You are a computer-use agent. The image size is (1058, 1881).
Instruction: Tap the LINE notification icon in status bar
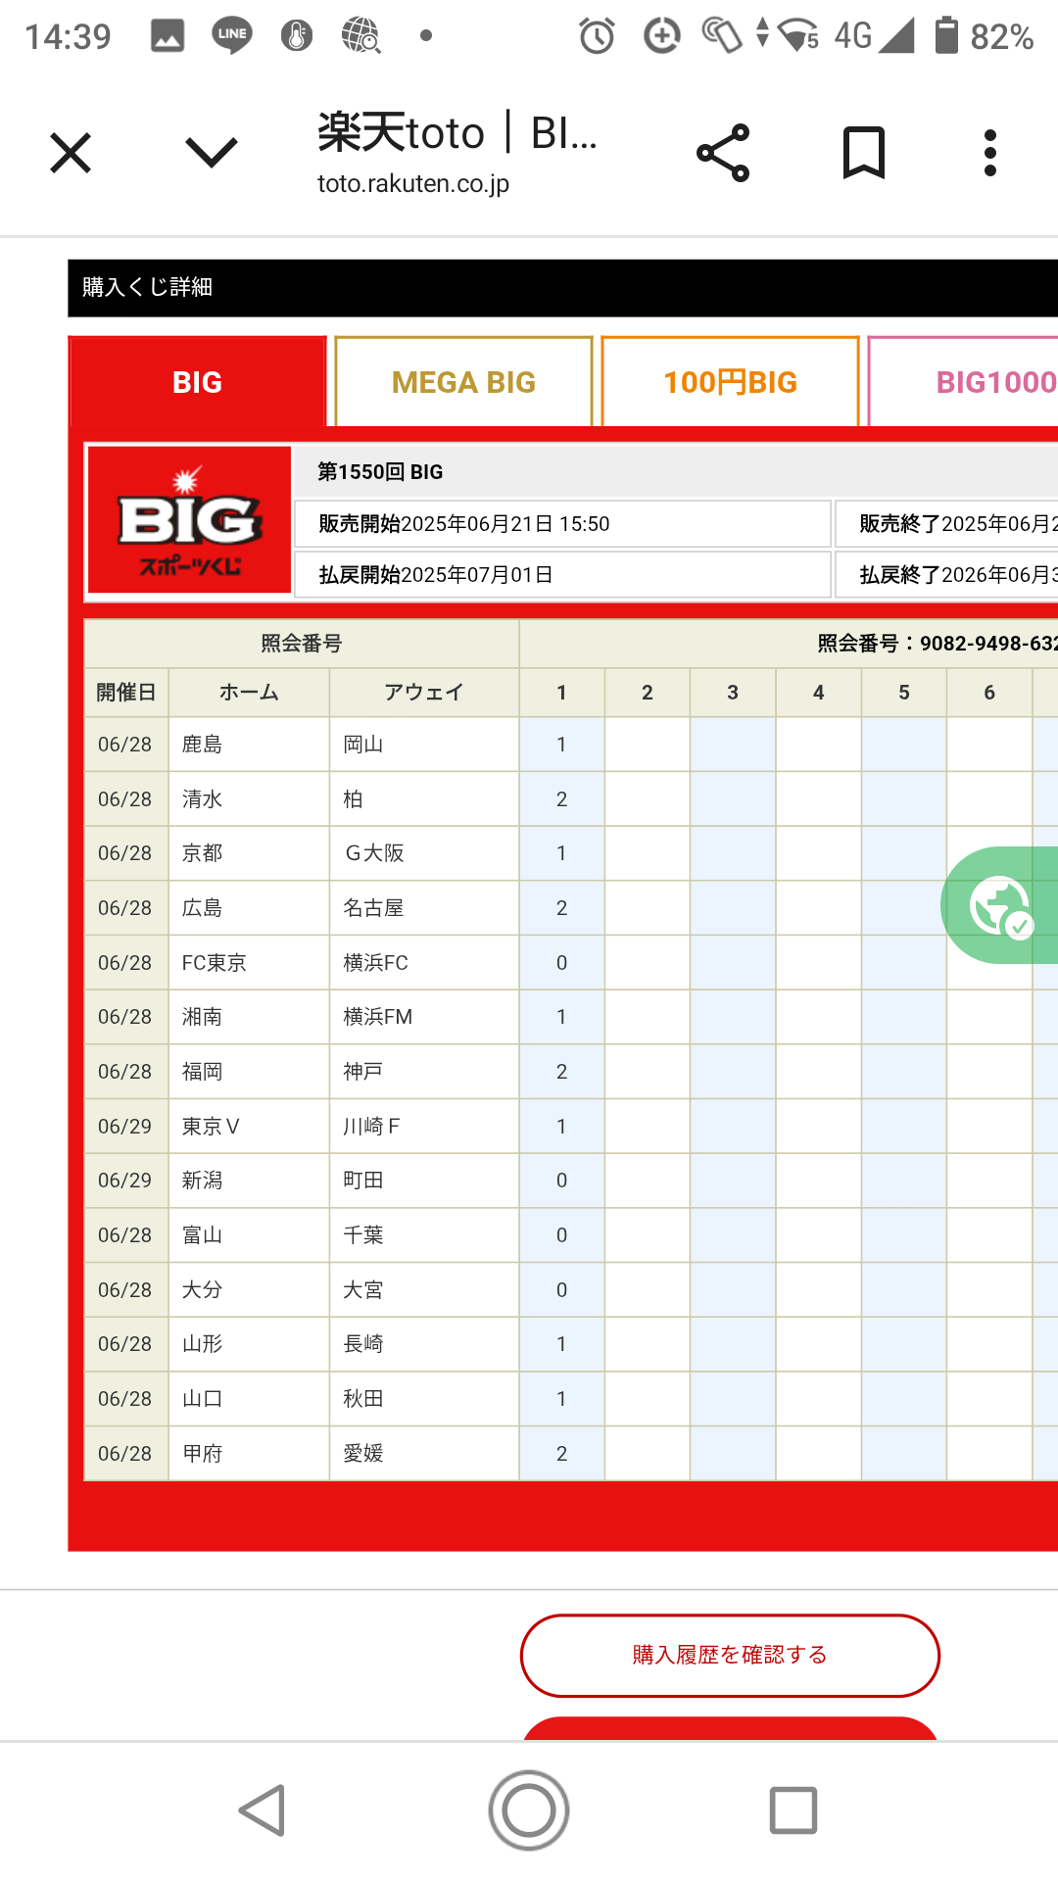point(232,36)
